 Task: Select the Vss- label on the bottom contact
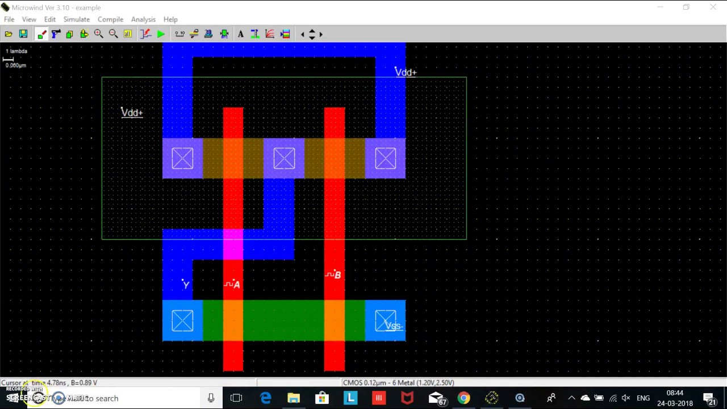pyautogui.click(x=394, y=325)
